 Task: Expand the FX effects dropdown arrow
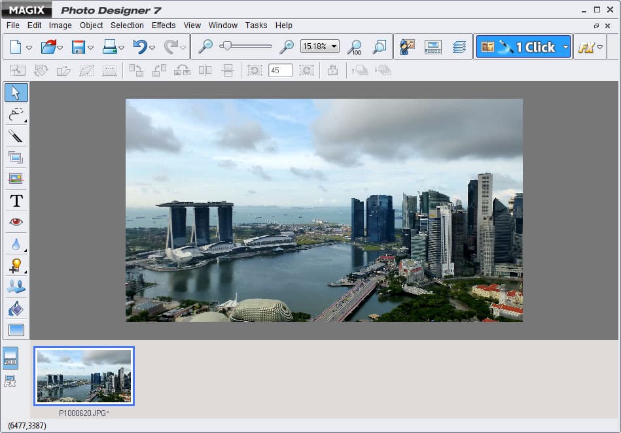tap(599, 47)
